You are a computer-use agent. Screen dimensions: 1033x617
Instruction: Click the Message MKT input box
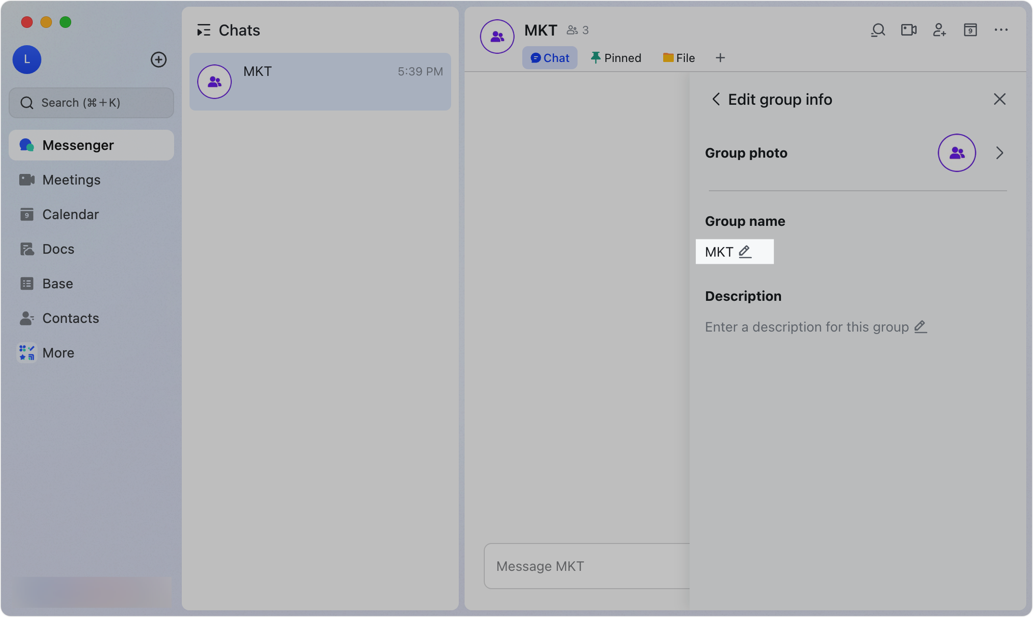pyautogui.click(x=587, y=566)
